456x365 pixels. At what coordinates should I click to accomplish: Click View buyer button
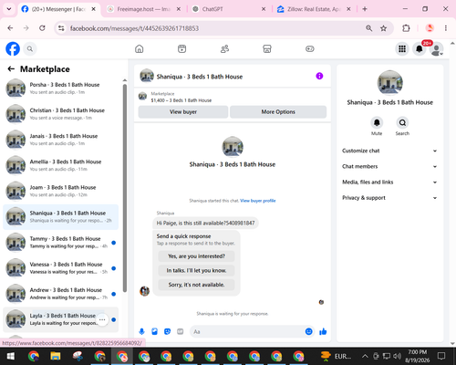click(183, 112)
